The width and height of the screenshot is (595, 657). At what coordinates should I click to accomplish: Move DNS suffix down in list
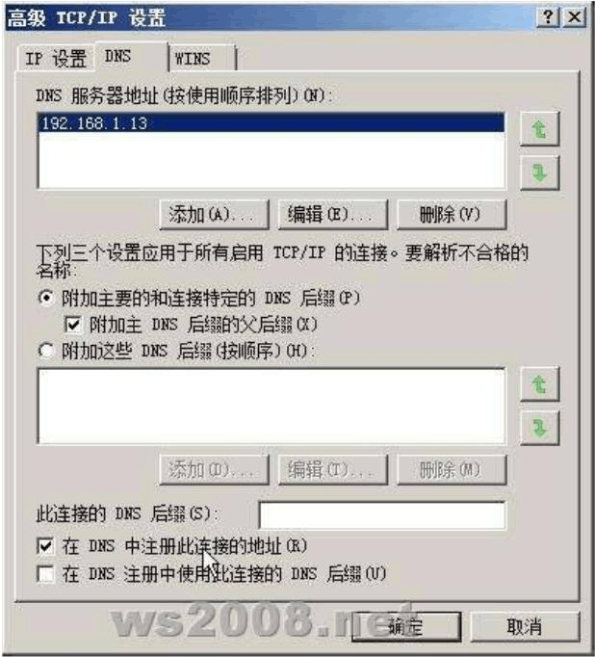tap(539, 428)
